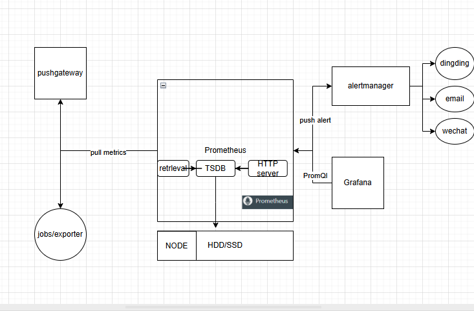Click the 'push alert' connector label
474x311 pixels.
coord(315,121)
